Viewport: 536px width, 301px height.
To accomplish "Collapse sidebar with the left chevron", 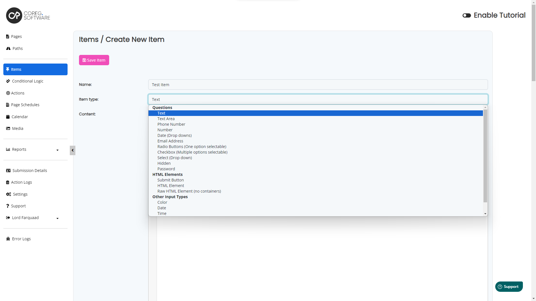I will (73, 150).
